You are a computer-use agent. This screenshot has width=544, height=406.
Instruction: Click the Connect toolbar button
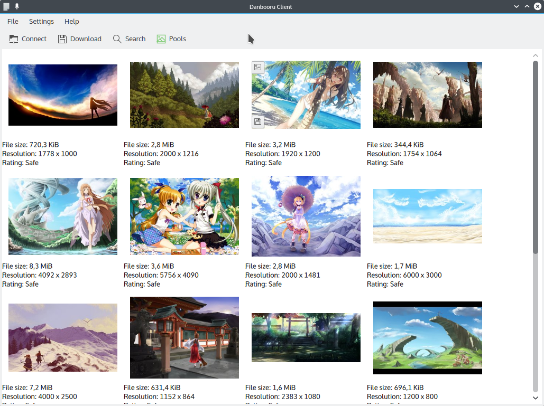point(28,39)
